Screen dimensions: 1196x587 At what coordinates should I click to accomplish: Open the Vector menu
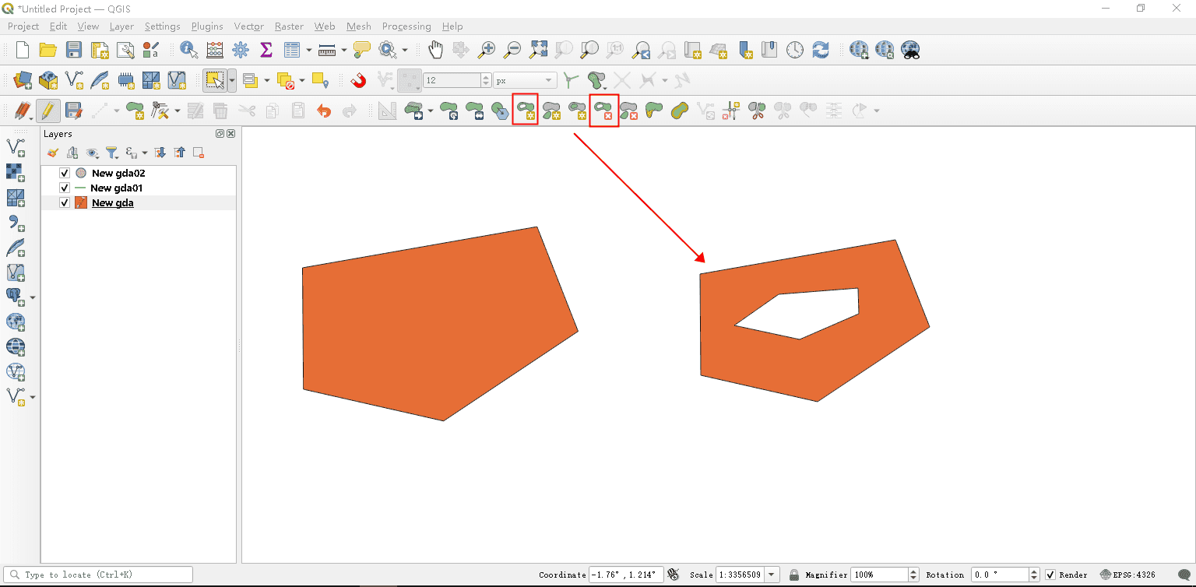pyautogui.click(x=249, y=26)
